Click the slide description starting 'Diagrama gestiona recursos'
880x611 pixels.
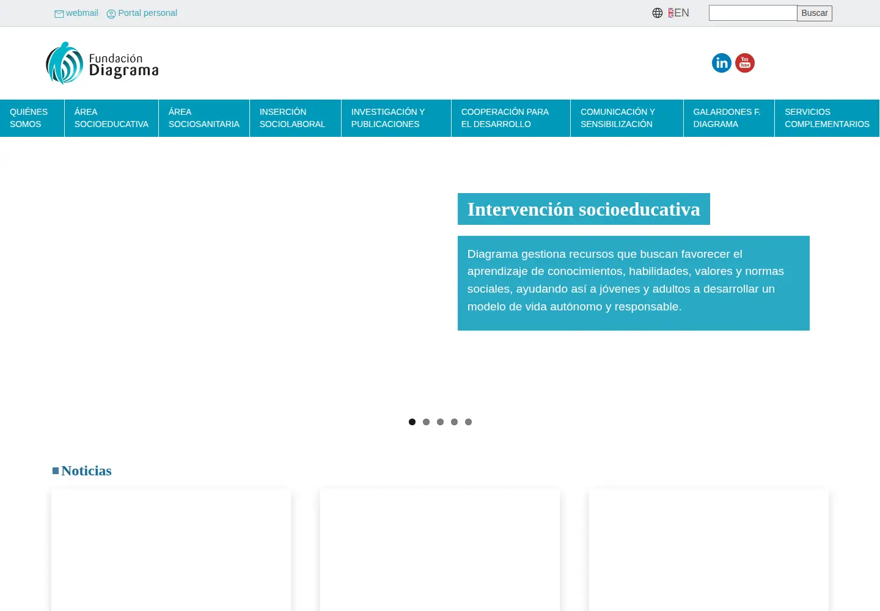634,283
